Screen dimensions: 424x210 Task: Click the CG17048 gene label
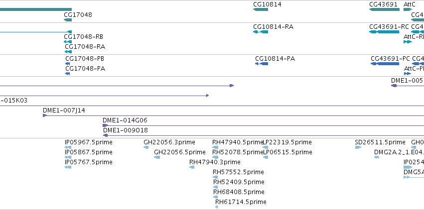(x=78, y=14)
